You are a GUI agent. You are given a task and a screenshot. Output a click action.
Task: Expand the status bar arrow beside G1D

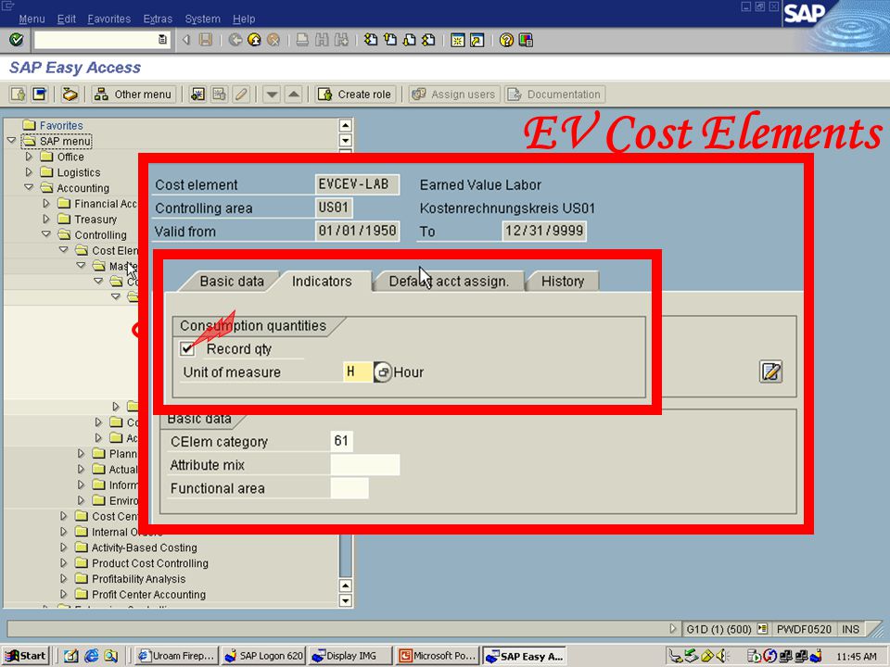(x=673, y=628)
